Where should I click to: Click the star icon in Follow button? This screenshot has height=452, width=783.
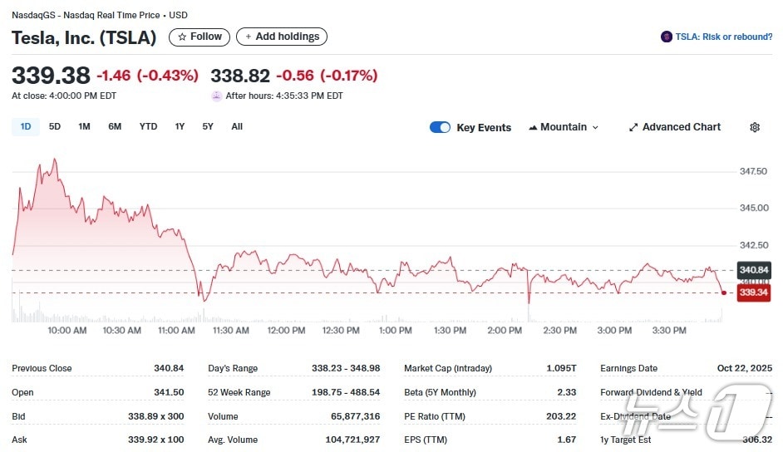click(182, 37)
